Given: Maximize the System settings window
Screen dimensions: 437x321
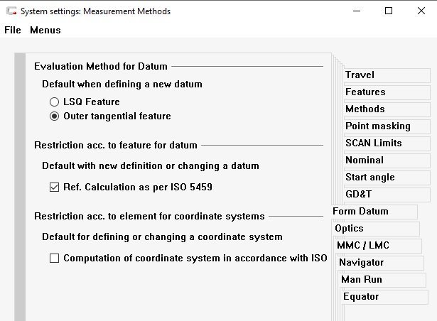Looking at the screenshot, I should [x=388, y=11].
